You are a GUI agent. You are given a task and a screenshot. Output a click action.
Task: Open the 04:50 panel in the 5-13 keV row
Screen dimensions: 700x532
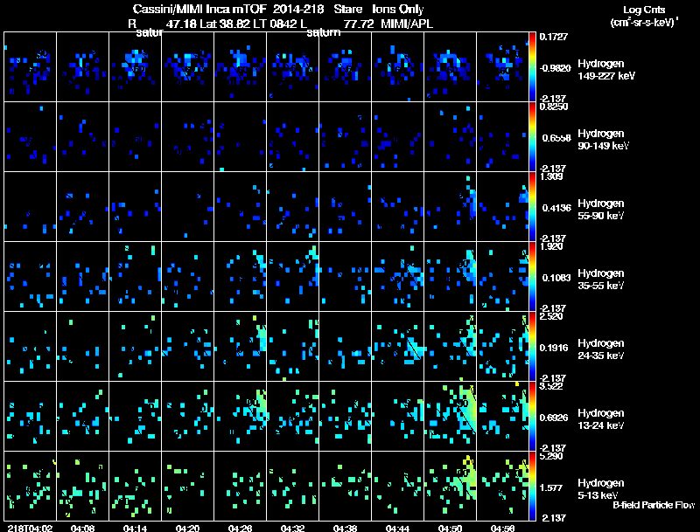[x=450, y=486]
